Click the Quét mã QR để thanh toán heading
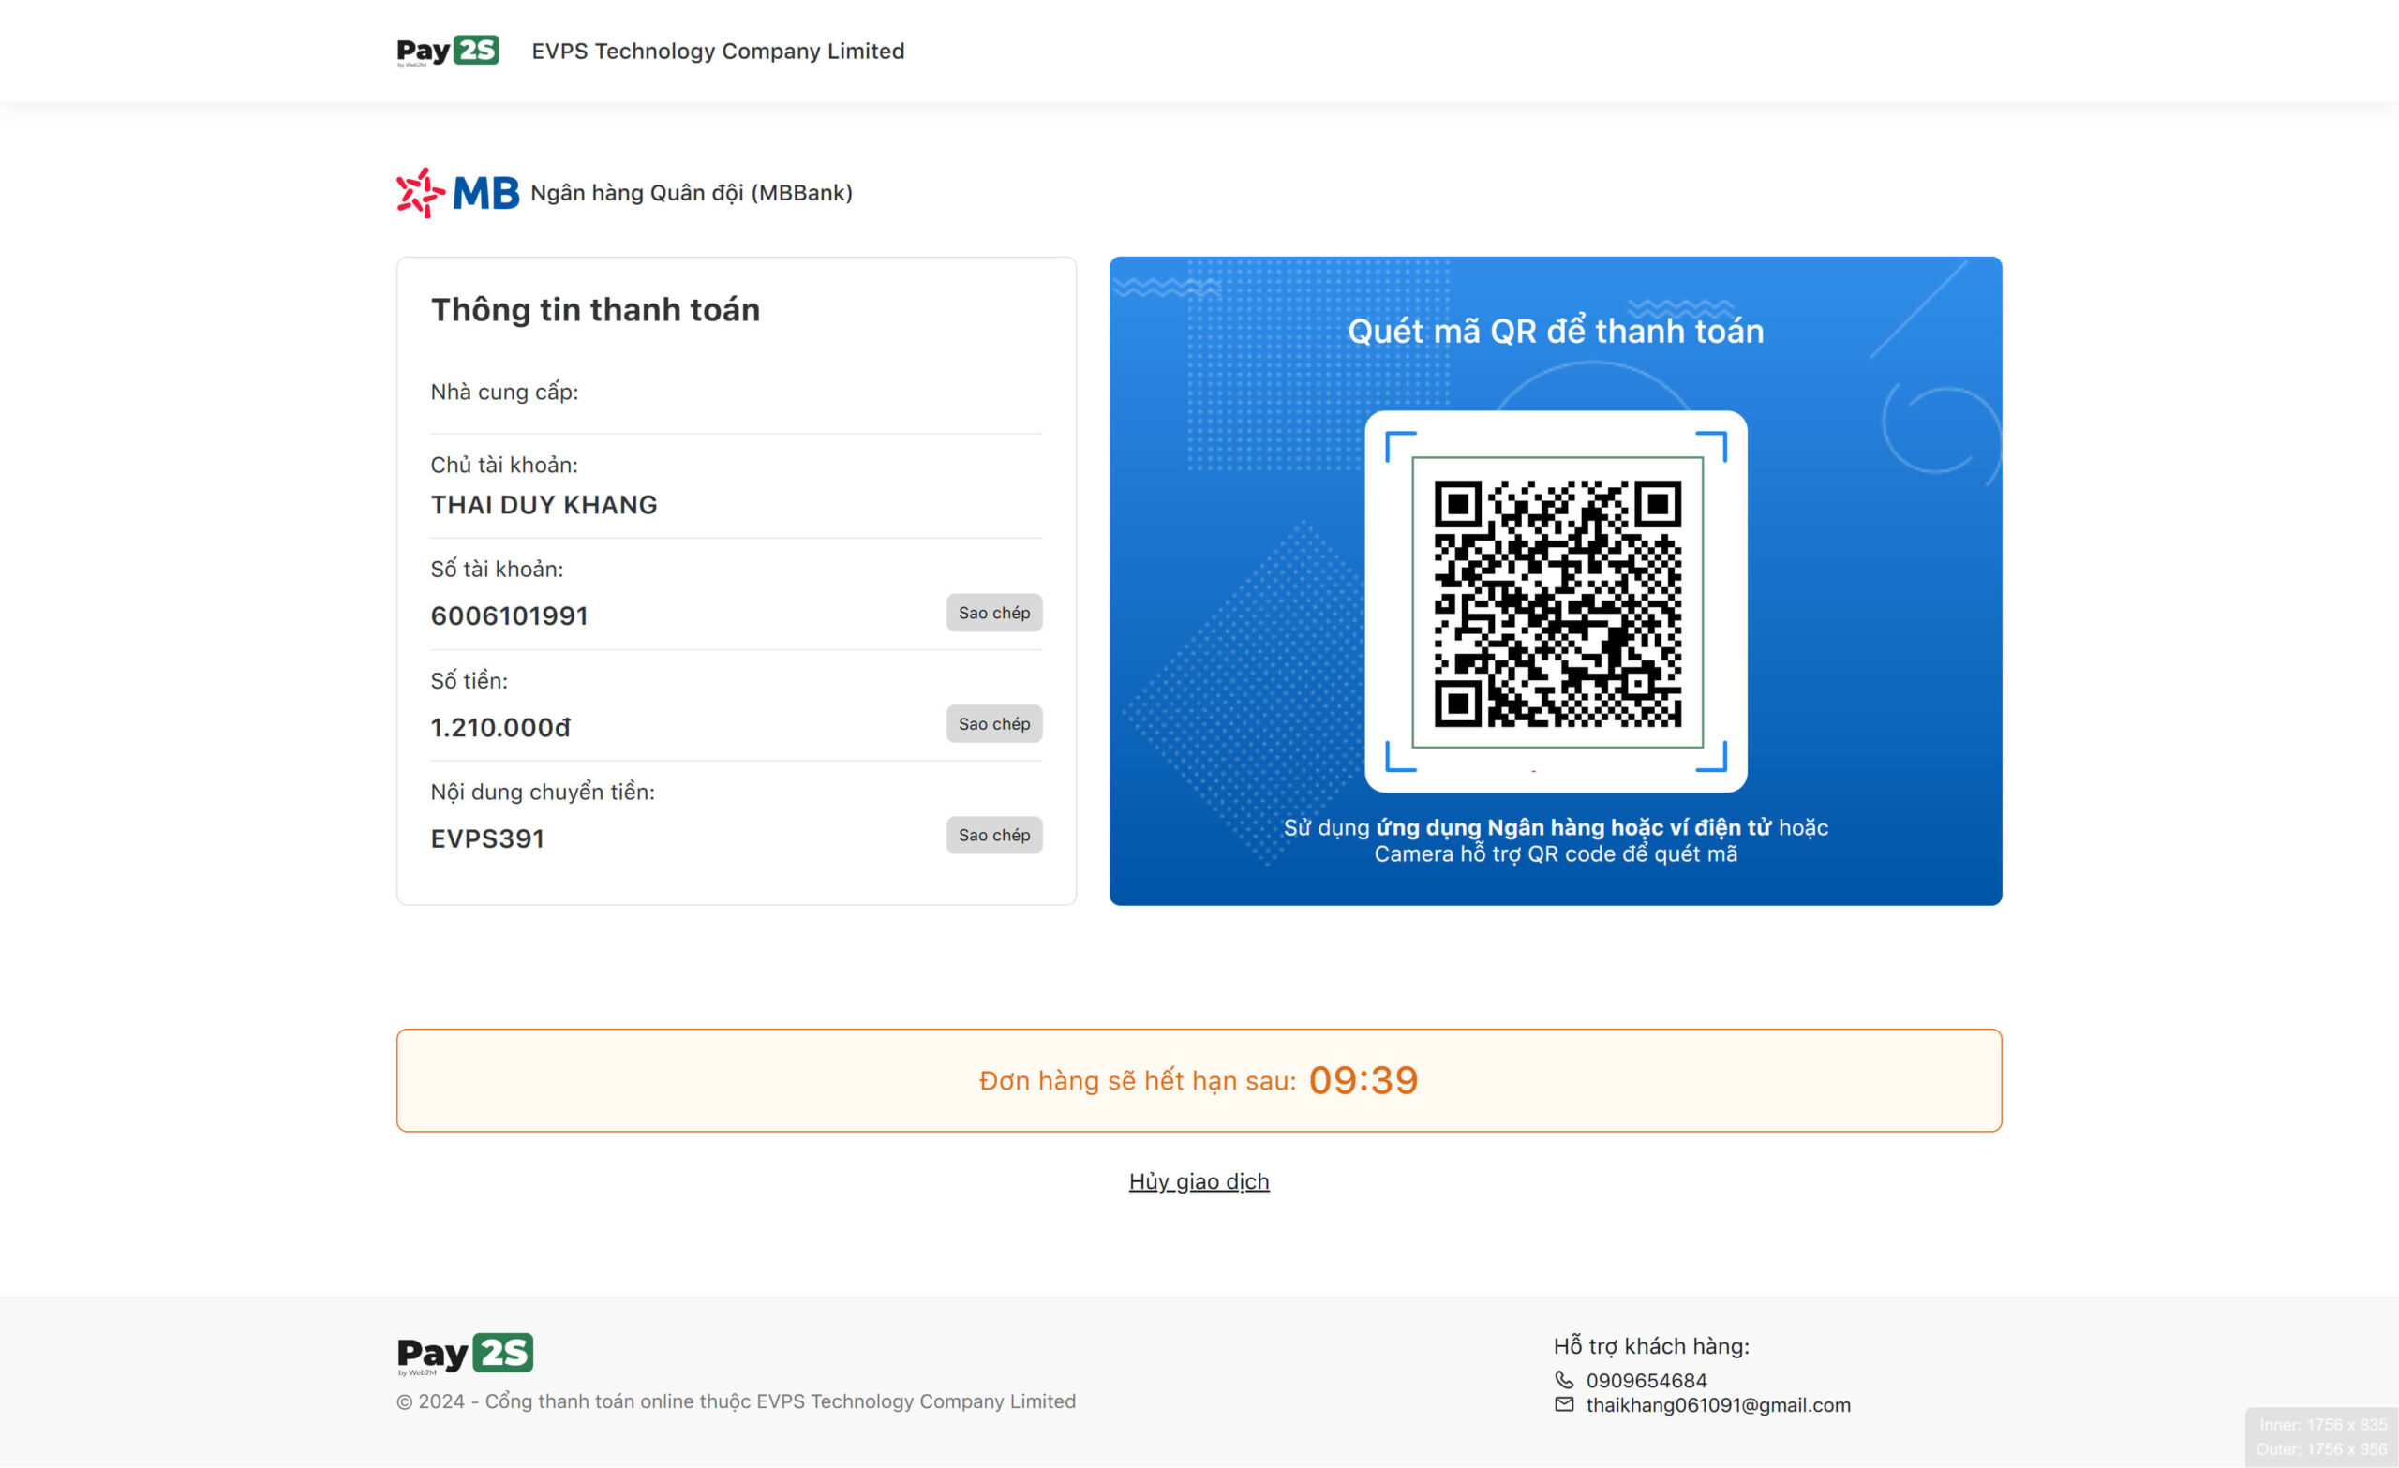The height and width of the screenshot is (1468, 2399). point(1556,331)
